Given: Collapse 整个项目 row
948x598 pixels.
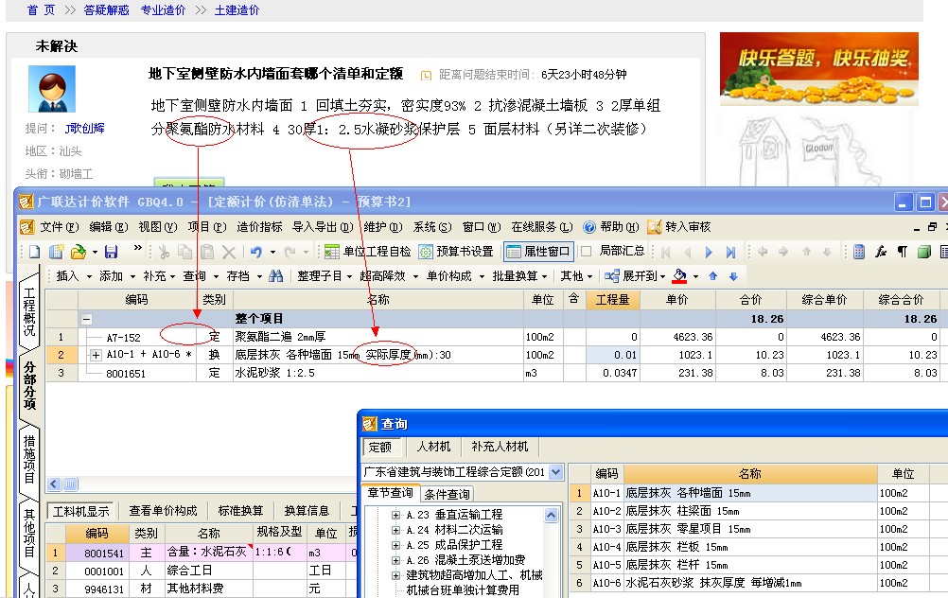Looking at the screenshot, I should coord(86,319).
